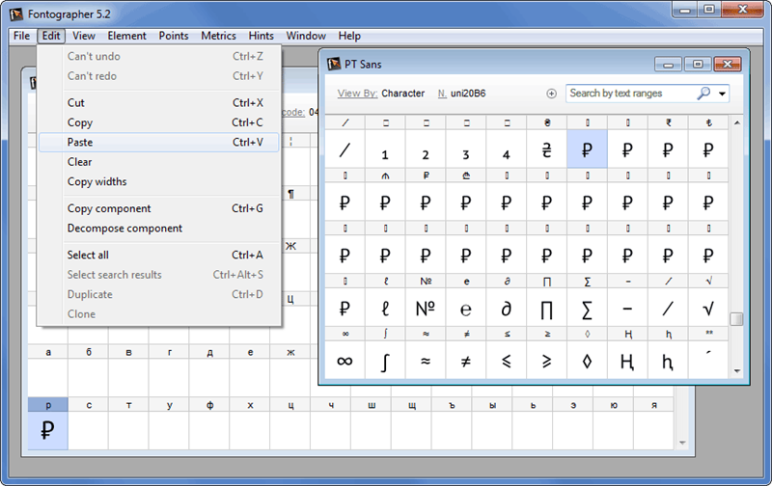Select the square root √ glyph cell
The image size is (772, 486).
pos(708,309)
